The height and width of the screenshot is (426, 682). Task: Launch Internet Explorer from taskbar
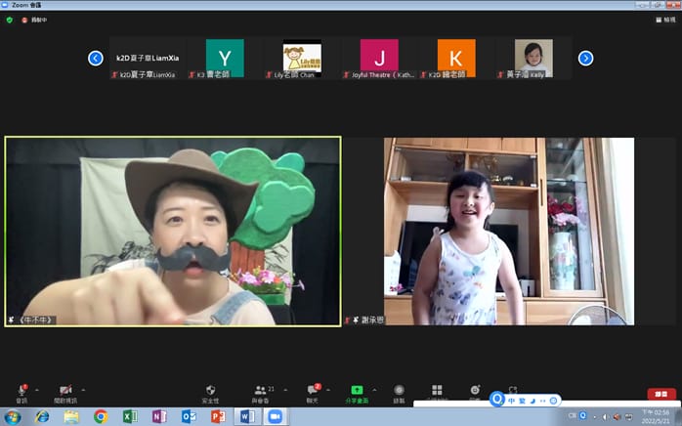pyautogui.click(x=42, y=417)
